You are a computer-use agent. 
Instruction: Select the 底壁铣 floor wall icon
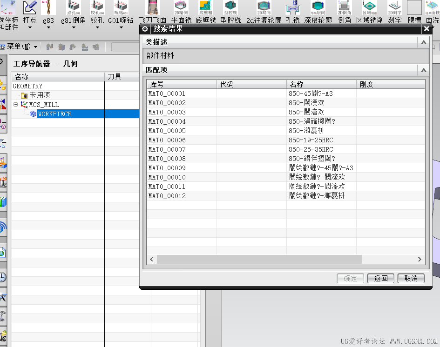[x=206, y=7]
